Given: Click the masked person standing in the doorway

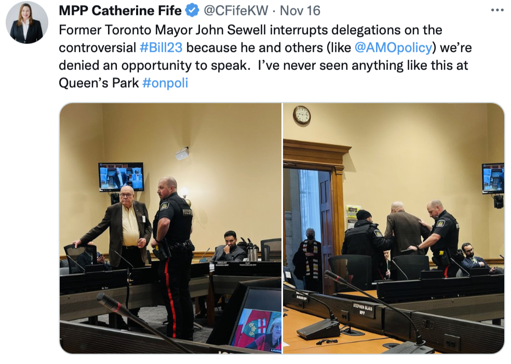Looking at the screenshot, I should point(307,259).
